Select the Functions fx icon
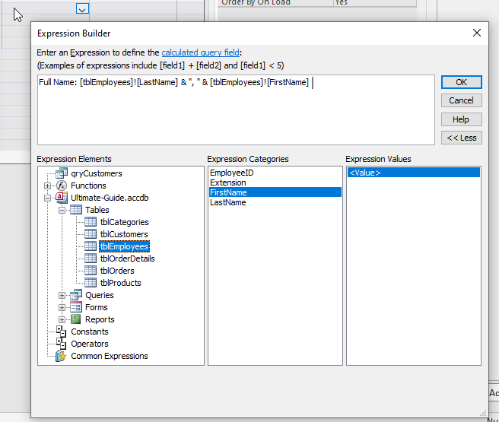The image size is (499, 422). (62, 186)
